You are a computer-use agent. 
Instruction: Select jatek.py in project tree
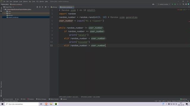click(x=10, y=15)
